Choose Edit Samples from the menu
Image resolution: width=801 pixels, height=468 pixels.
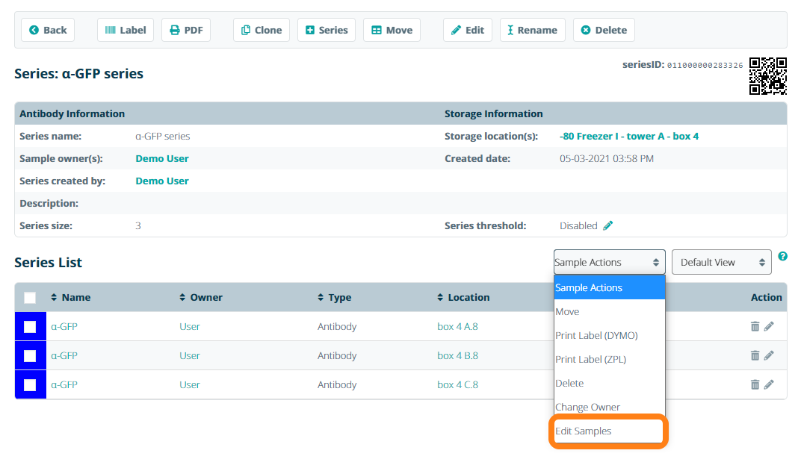tap(584, 431)
